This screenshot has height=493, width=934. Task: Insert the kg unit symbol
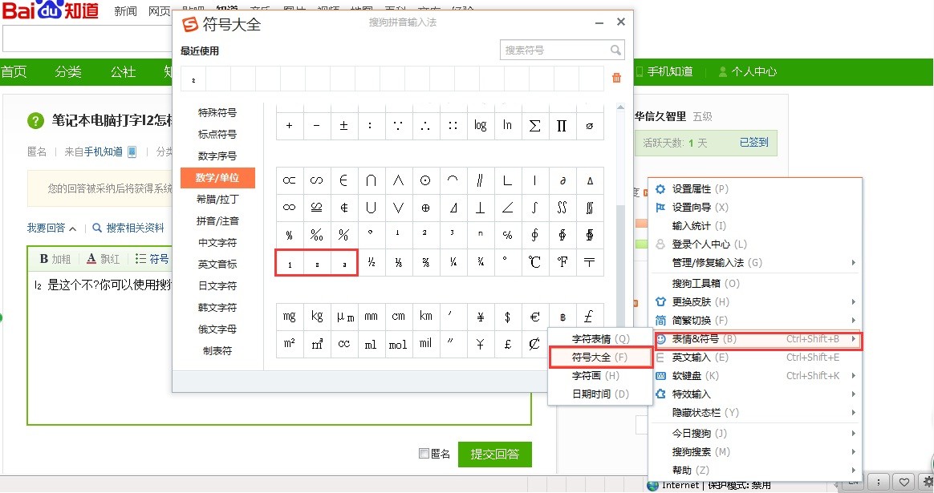coord(317,317)
